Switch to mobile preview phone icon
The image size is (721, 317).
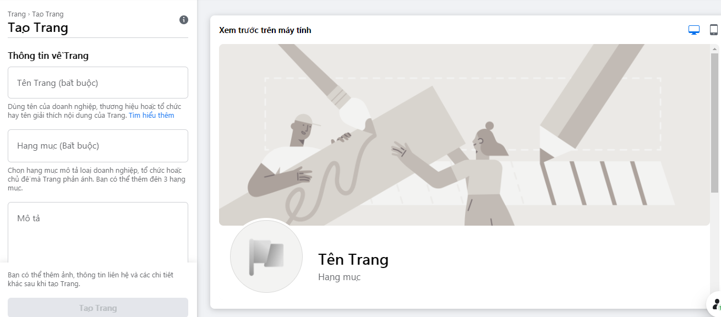coord(714,30)
